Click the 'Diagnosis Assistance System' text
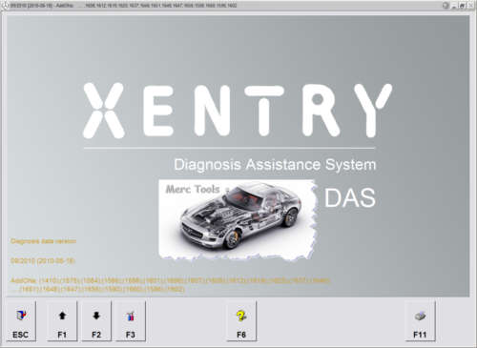The image size is (477, 348). pos(275,165)
